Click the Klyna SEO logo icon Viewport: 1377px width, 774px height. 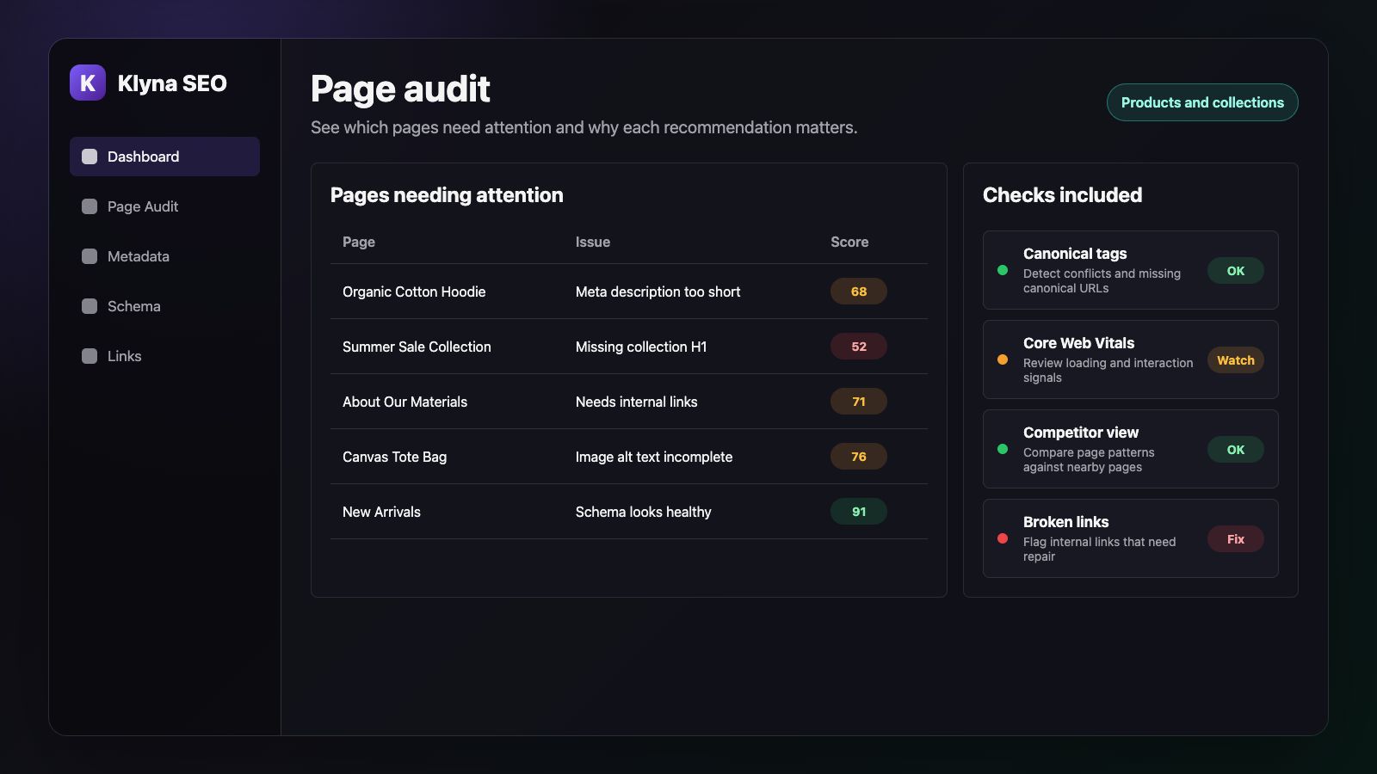[88, 83]
